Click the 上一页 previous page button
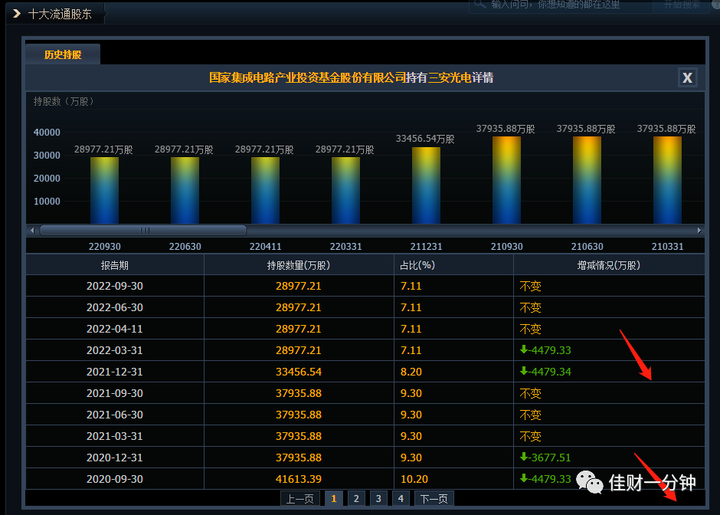 coord(299,498)
